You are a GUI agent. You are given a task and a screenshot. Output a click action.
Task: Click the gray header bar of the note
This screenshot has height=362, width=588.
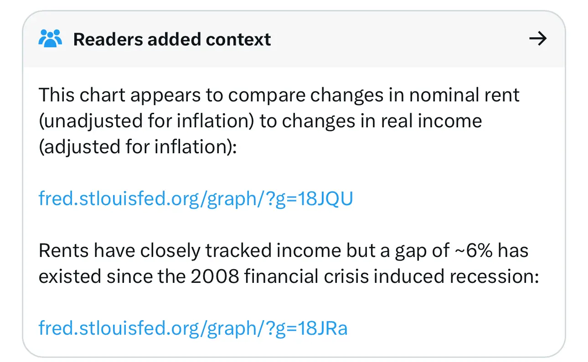(x=365, y=40)
